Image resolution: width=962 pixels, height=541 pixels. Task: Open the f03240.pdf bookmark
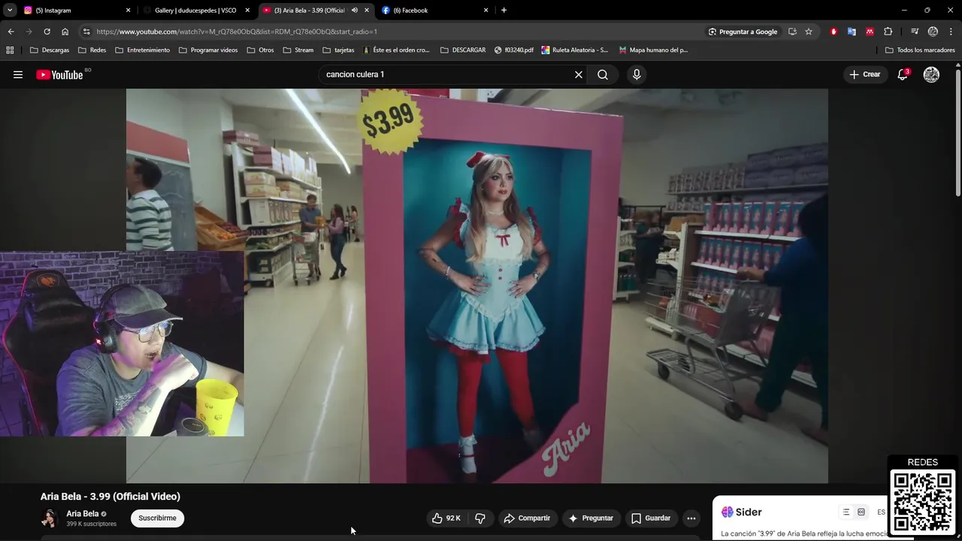coord(514,50)
